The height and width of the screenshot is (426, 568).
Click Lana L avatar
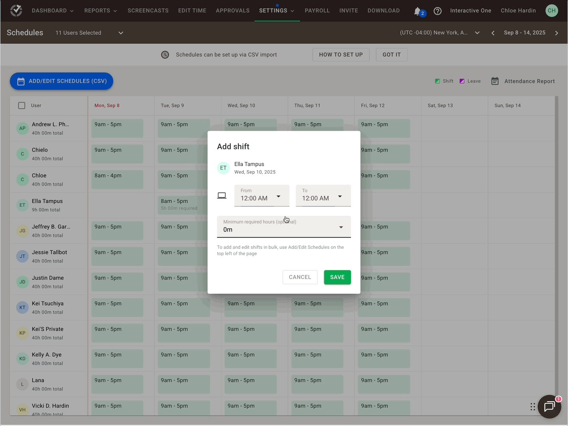point(22,384)
